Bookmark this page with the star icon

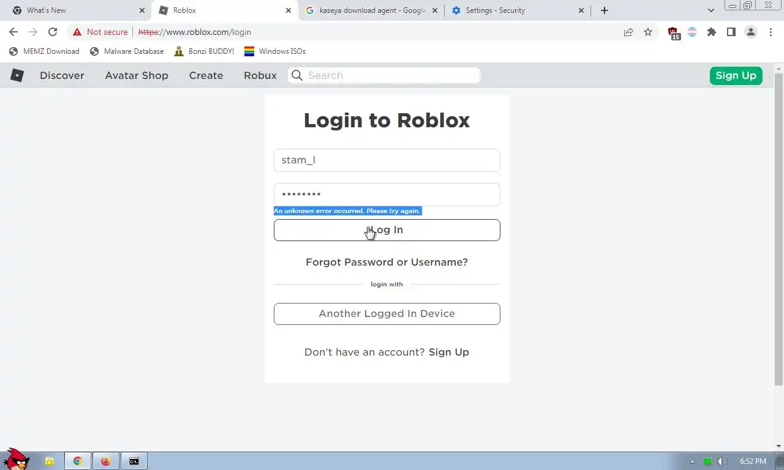pos(648,32)
